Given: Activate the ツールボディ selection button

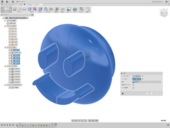Looking at the screenshot, I should 137,79.
